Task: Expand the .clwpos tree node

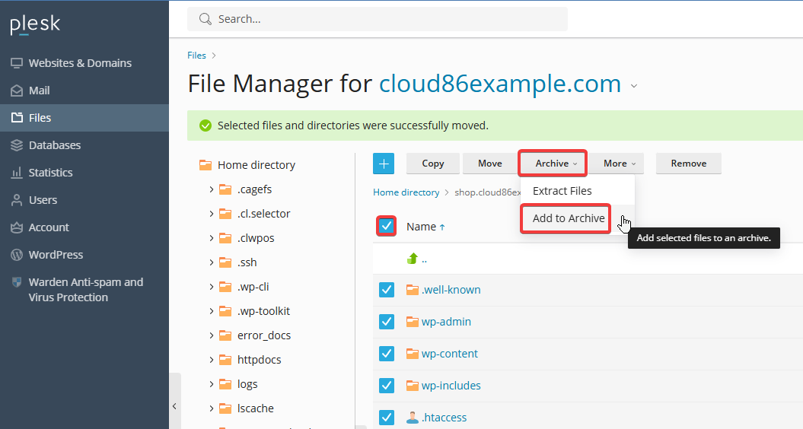Action: point(212,238)
